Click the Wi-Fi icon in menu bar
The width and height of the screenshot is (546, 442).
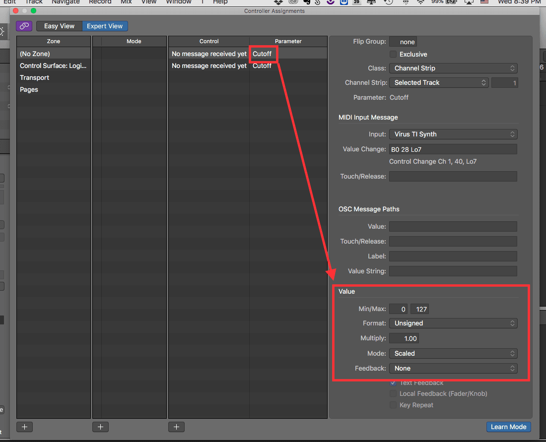click(421, 2)
